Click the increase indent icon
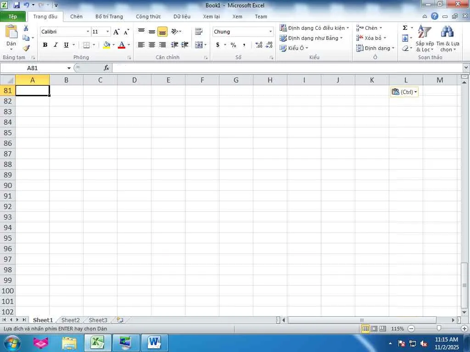 [185, 45]
